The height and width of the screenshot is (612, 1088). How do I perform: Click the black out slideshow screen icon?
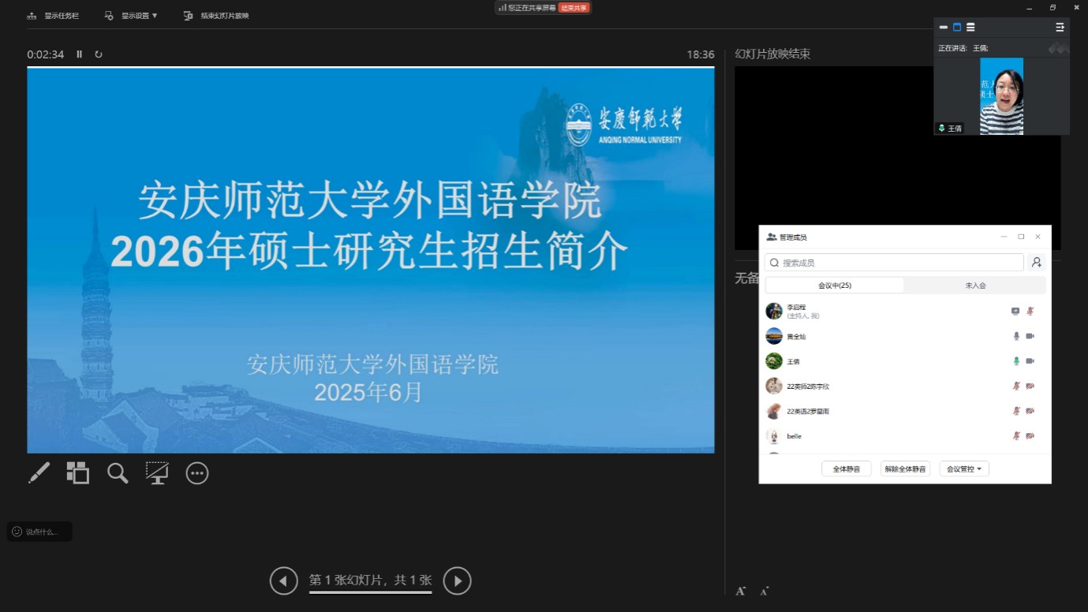[157, 473]
